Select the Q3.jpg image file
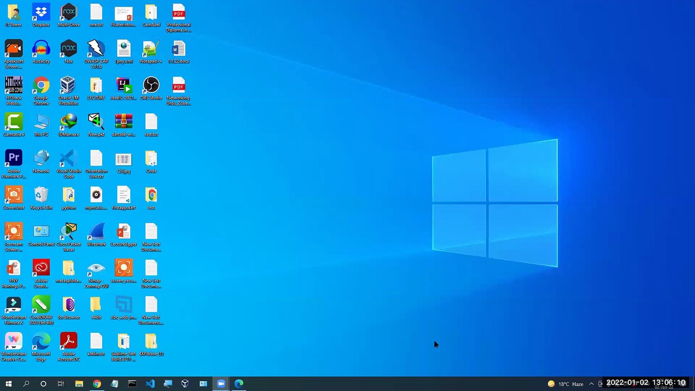This screenshot has height=391, width=695. click(x=123, y=161)
